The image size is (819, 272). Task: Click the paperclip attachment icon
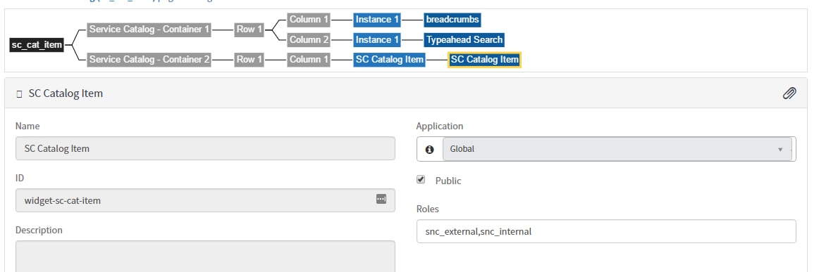pos(789,93)
